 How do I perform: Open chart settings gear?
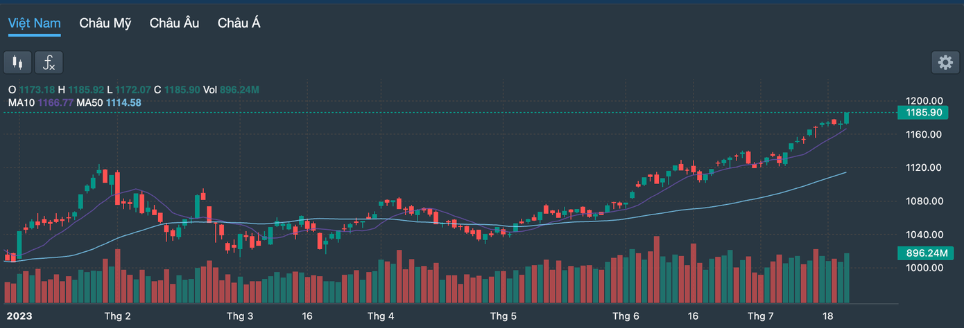[x=945, y=62]
